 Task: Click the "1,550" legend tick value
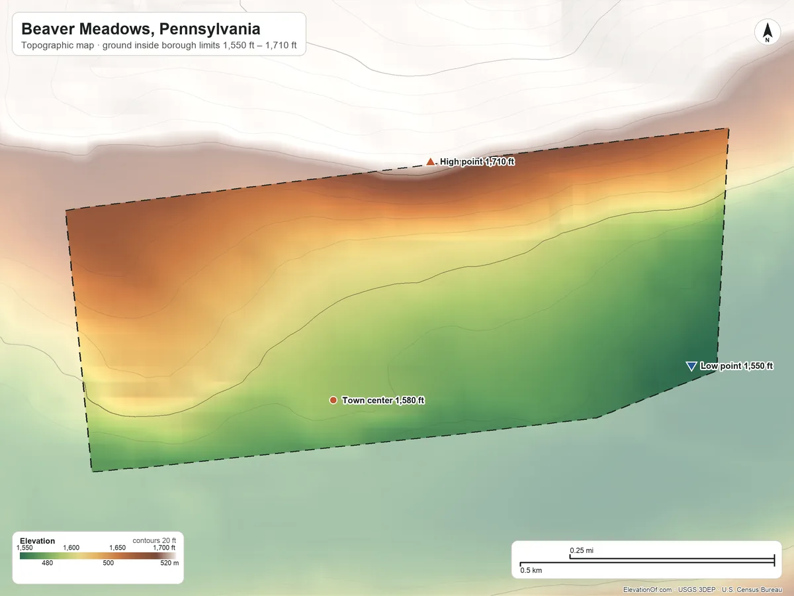(24, 548)
